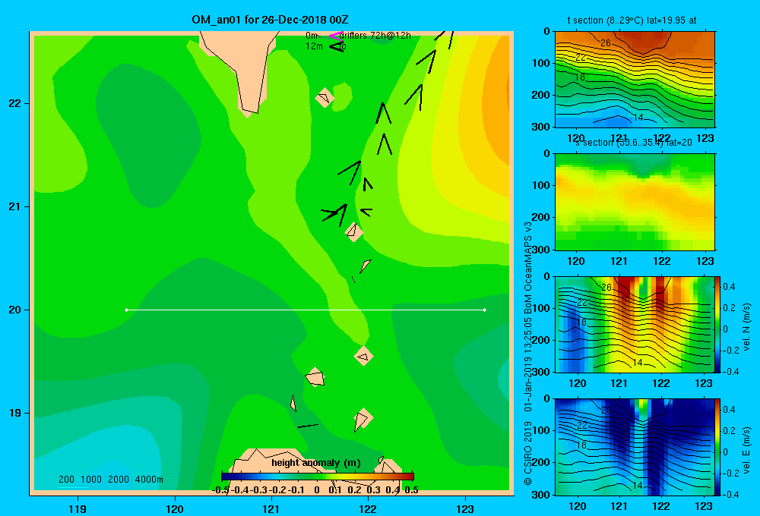Click depth label 300 of temperature section

pos(540,127)
